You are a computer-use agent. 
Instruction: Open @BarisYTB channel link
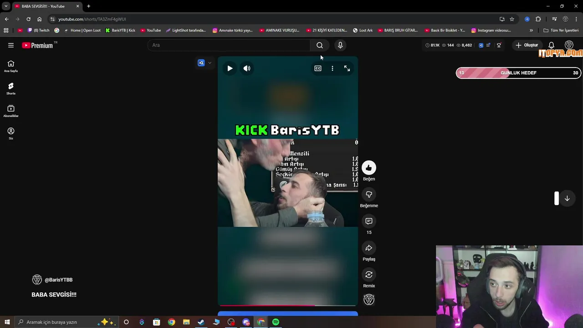[x=58, y=280]
